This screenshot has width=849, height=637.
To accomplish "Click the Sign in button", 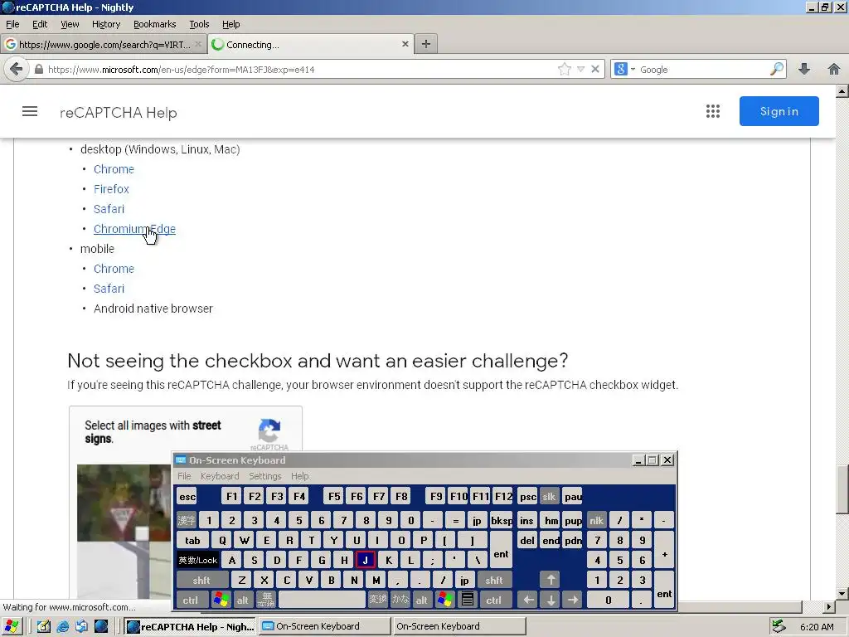I will tap(779, 112).
